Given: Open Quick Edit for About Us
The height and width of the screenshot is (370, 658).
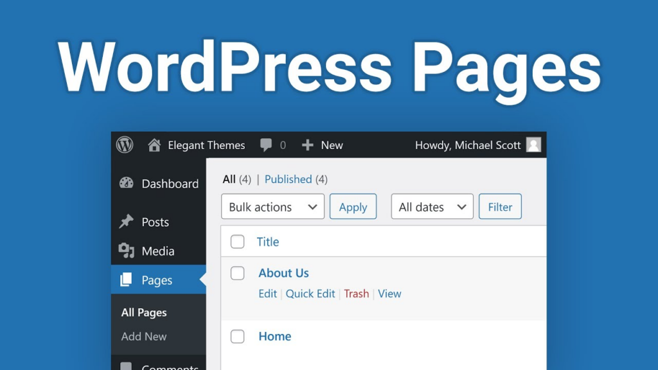Looking at the screenshot, I should click(x=310, y=294).
